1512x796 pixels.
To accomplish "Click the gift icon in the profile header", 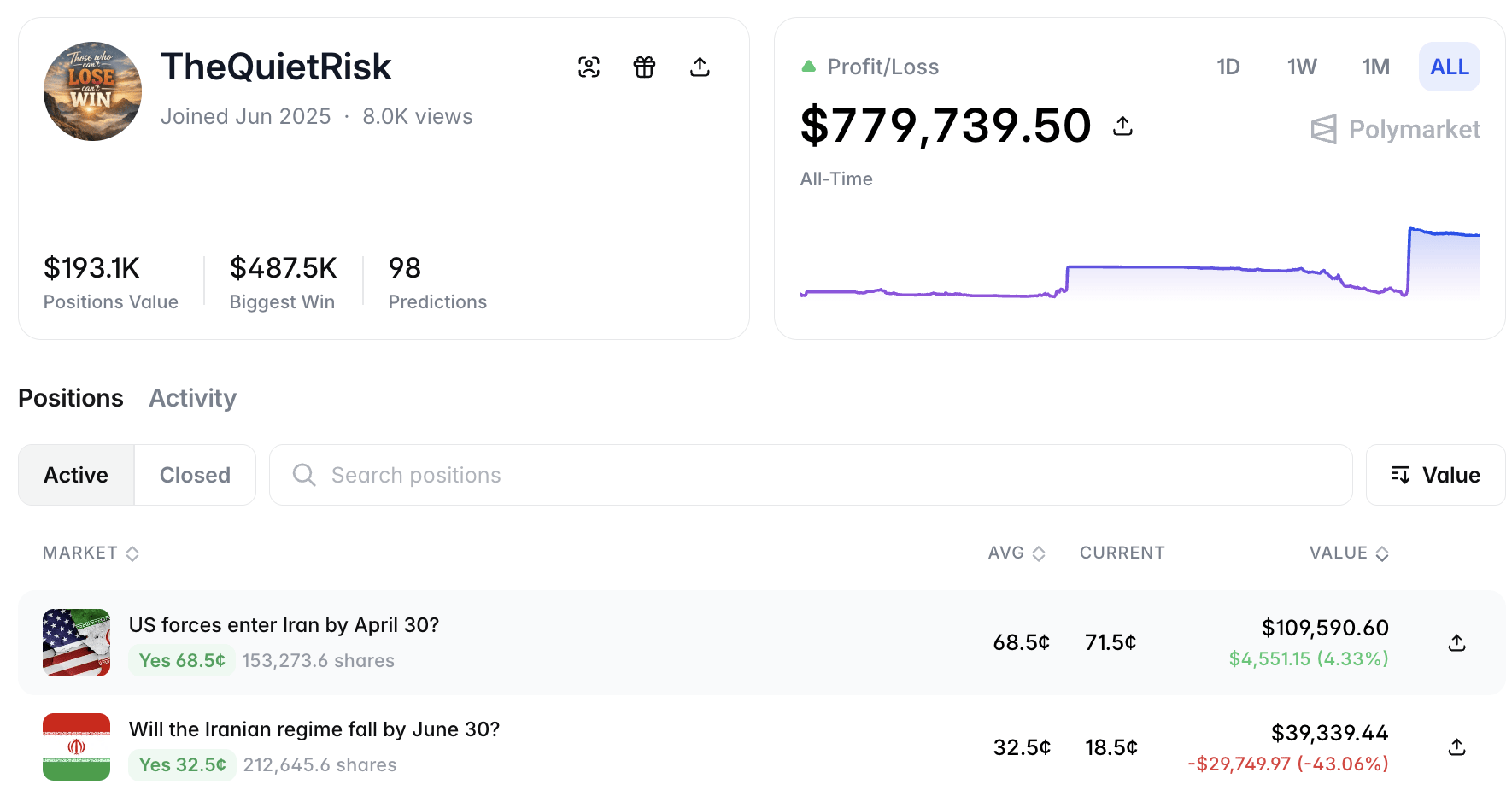I will pos(644,67).
